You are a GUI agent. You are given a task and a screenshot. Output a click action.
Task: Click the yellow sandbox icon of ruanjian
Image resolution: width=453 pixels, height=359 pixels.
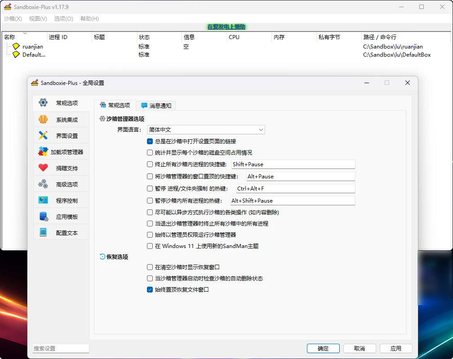[16, 46]
